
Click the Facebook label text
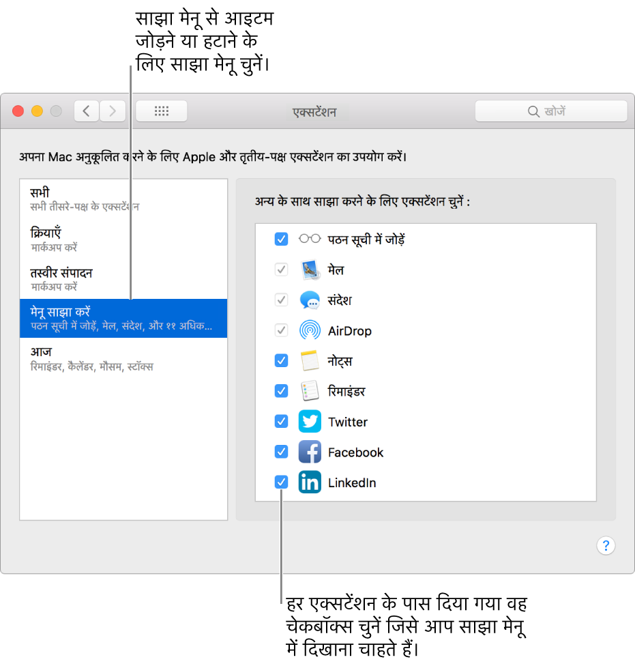pos(356,452)
